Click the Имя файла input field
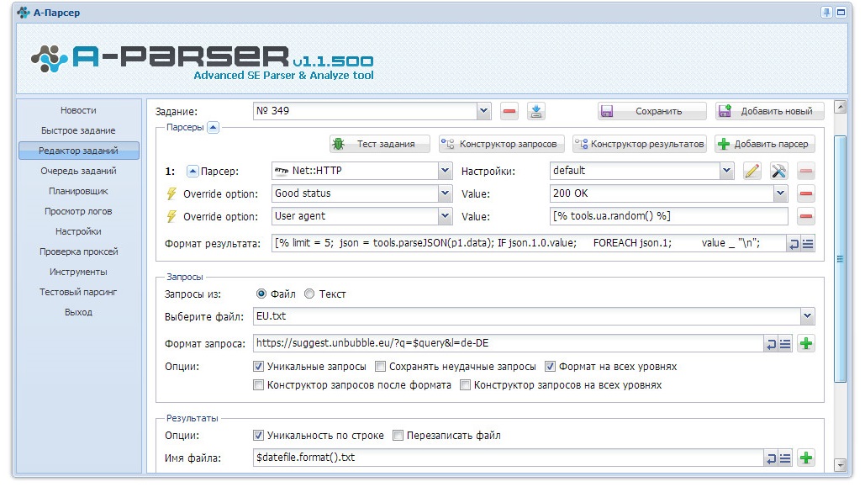The height and width of the screenshot is (487, 865). pos(508,458)
